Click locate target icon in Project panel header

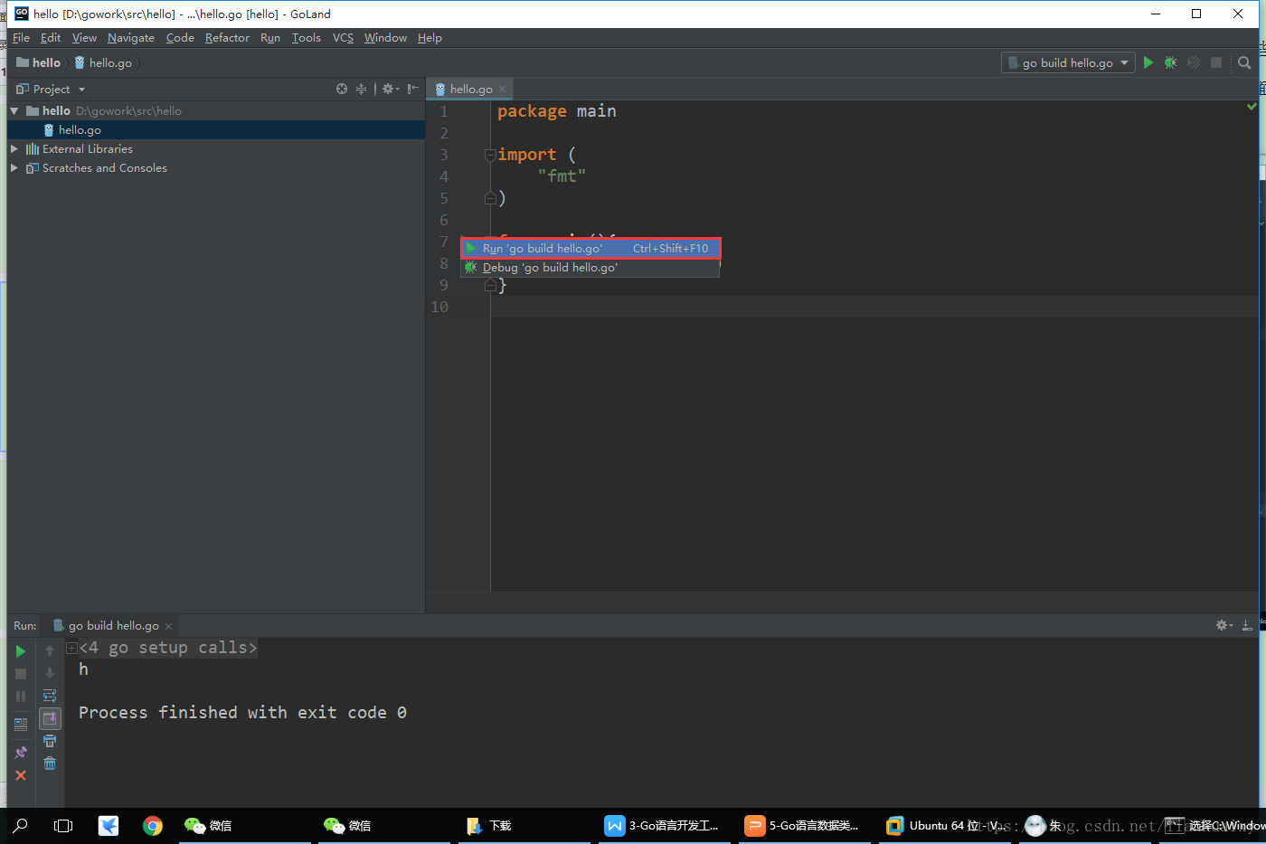click(x=342, y=89)
